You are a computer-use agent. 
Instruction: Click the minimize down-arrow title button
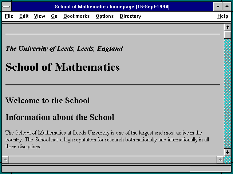[x=218, y=7]
